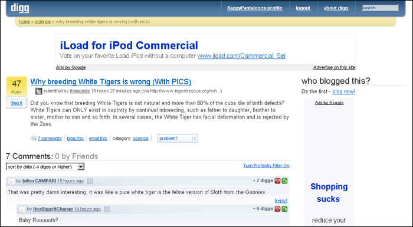Open the science category link
The image size is (413, 227).
tap(140, 138)
